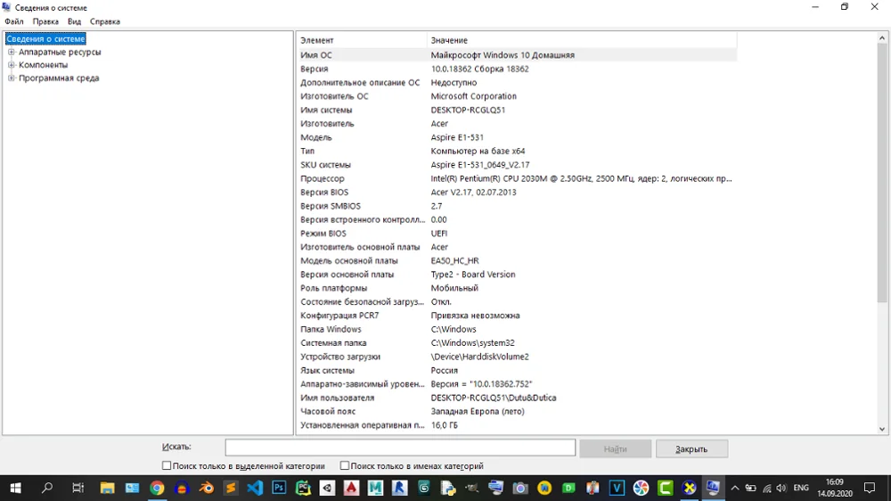Enable search in category names only checkbox
Screen dimensions: 891x501
tap(344, 465)
